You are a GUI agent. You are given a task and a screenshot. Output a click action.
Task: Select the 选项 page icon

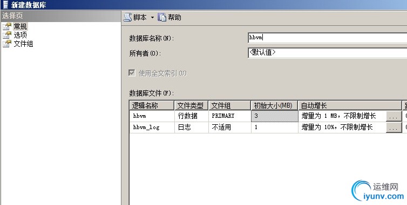pyautogui.click(x=7, y=35)
